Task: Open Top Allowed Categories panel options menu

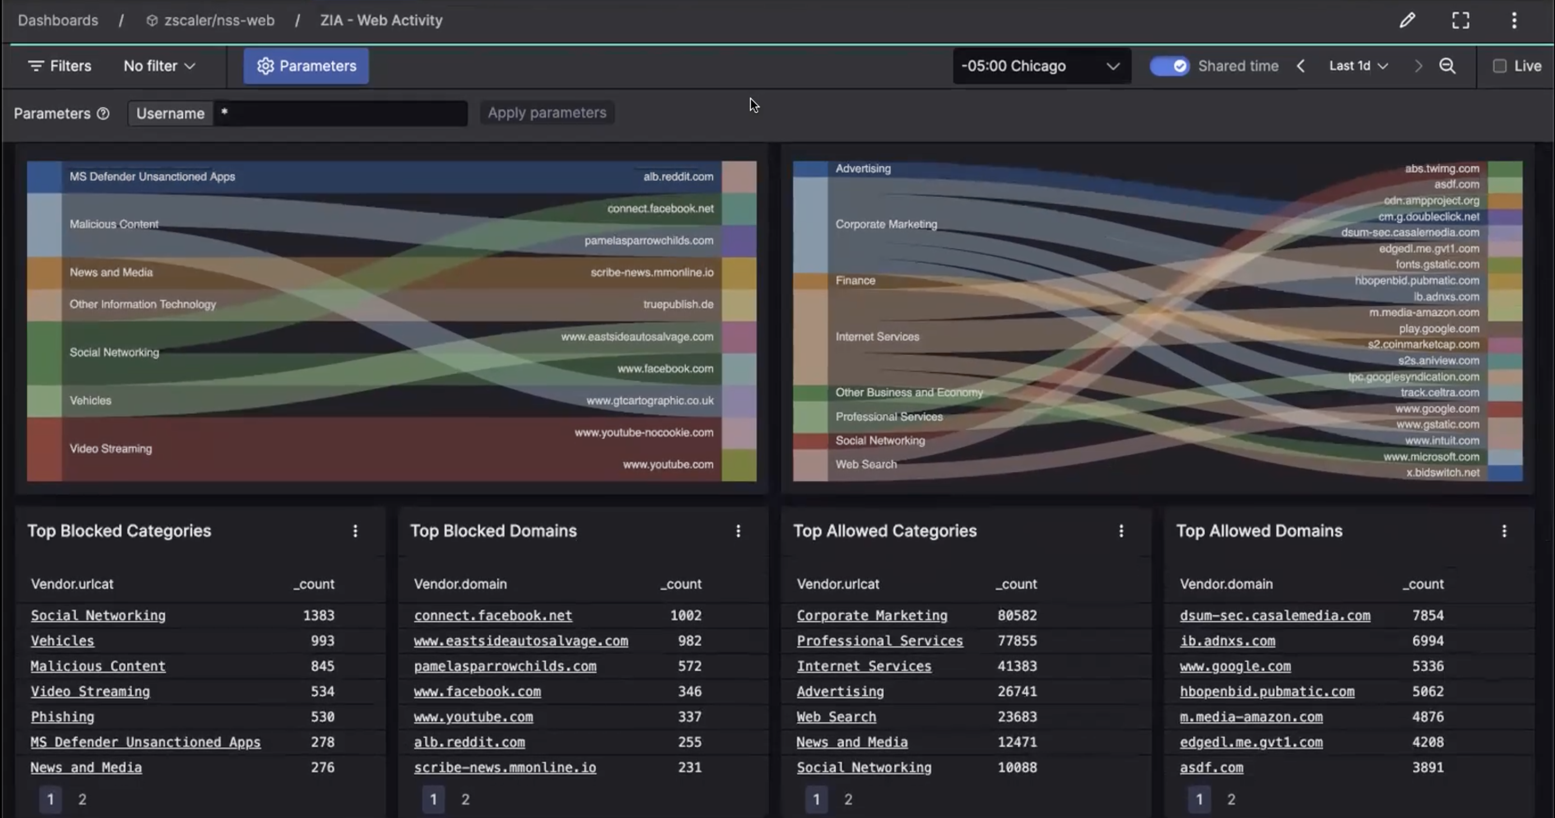Action: [1121, 530]
